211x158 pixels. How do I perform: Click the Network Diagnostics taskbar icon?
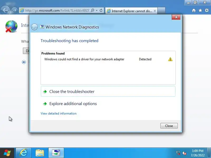(x=56, y=153)
